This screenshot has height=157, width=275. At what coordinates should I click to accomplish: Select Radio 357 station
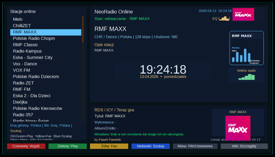pyautogui.click(x=46, y=115)
